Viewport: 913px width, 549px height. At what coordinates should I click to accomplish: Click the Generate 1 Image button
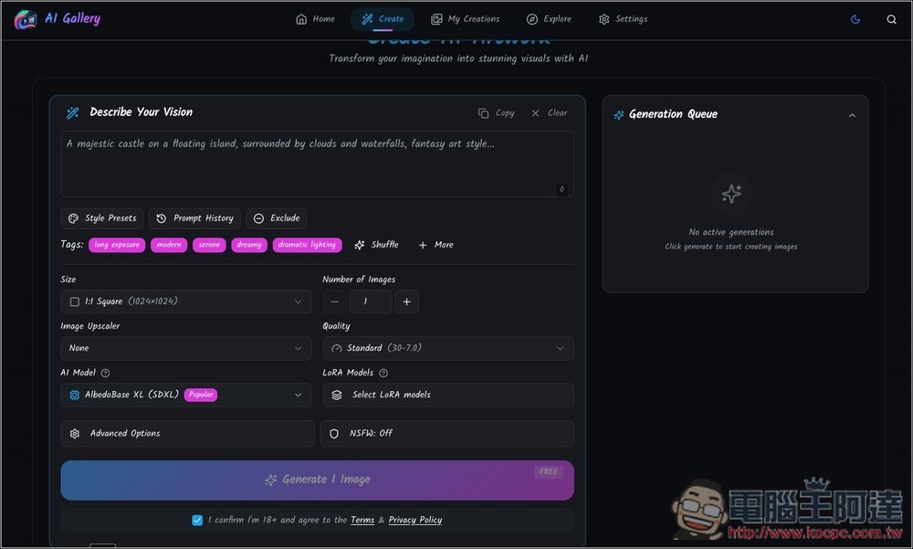(317, 480)
